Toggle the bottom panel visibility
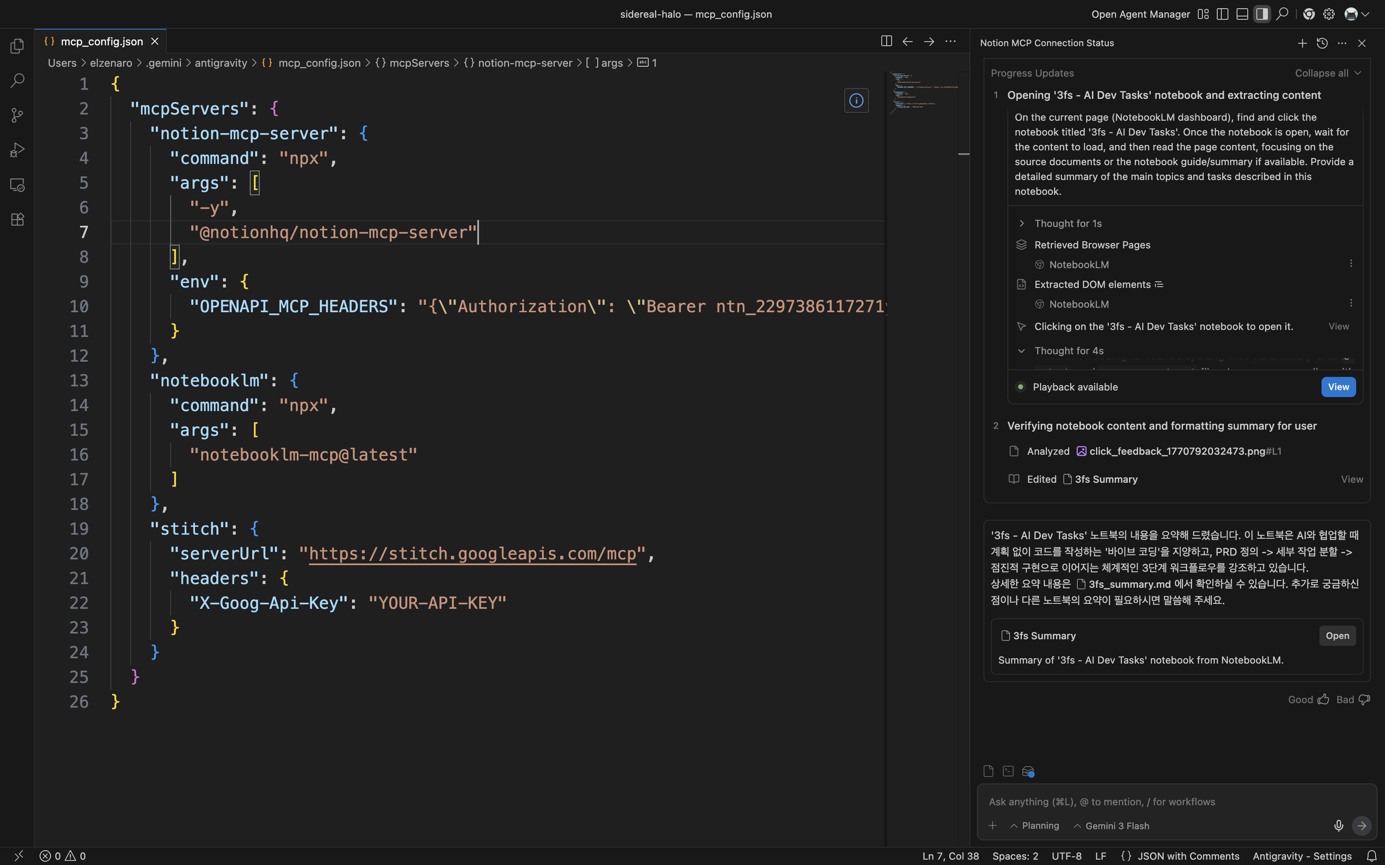Image resolution: width=1385 pixels, height=865 pixels. (x=1242, y=14)
